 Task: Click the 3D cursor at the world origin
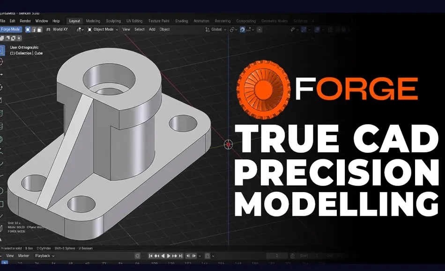click(x=229, y=144)
